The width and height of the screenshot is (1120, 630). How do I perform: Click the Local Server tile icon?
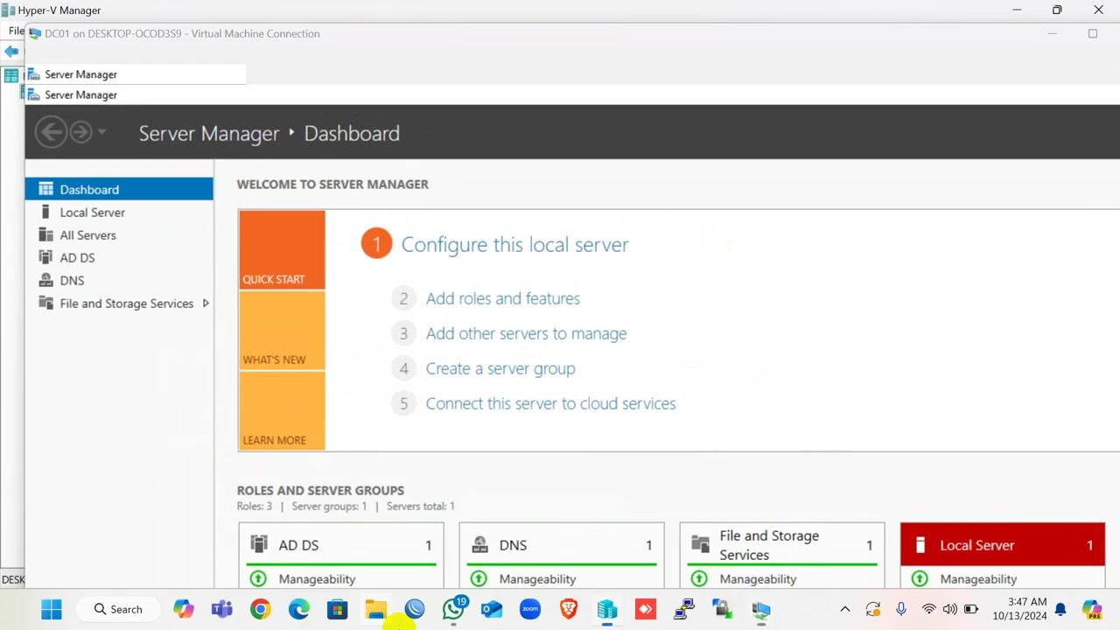[920, 544]
